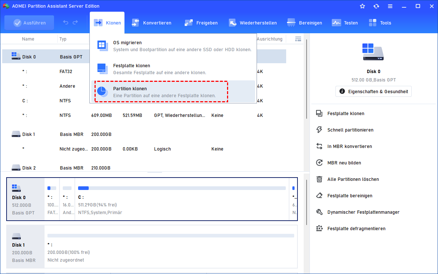Select OS migrieren from dropdown
438x274 pixels.
click(173, 46)
